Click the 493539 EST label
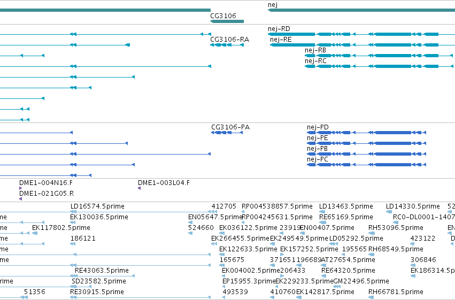Viewport: 455px width, 300px height. pyautogui.click(x=235, y=292)
